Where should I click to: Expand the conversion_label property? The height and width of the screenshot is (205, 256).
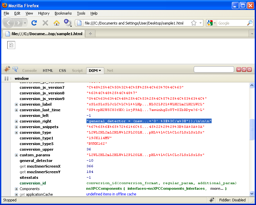click(16, 104)
